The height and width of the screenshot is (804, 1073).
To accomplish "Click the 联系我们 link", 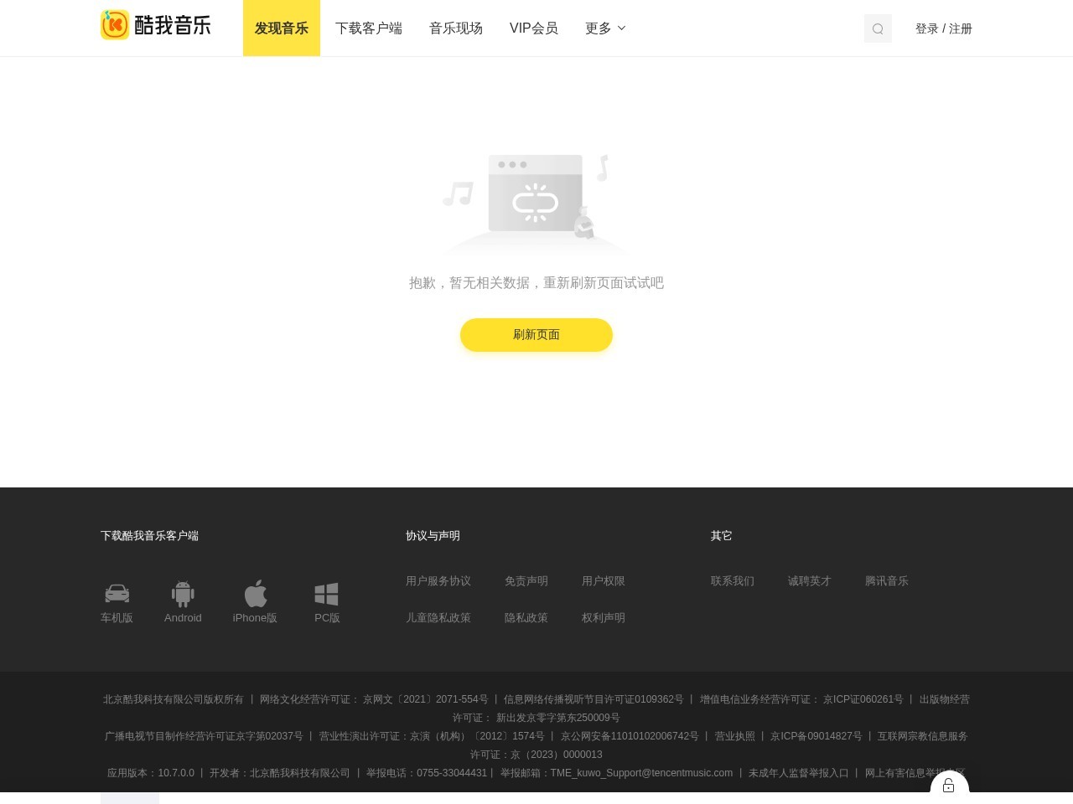I will coord(732,580).
